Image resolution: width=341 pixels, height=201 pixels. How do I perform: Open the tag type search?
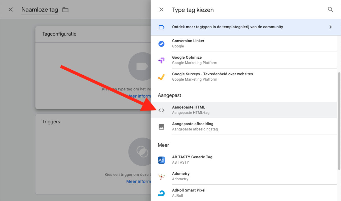(330, 9)
